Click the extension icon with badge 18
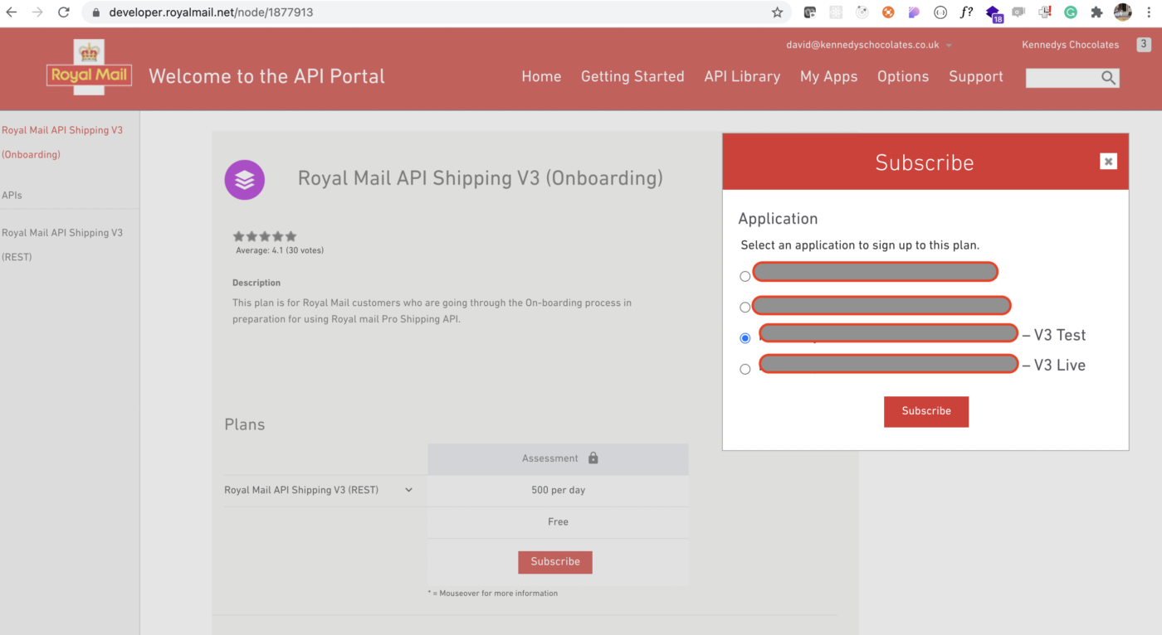Viewport: 1162px width, 635px height. coord(994,13)
